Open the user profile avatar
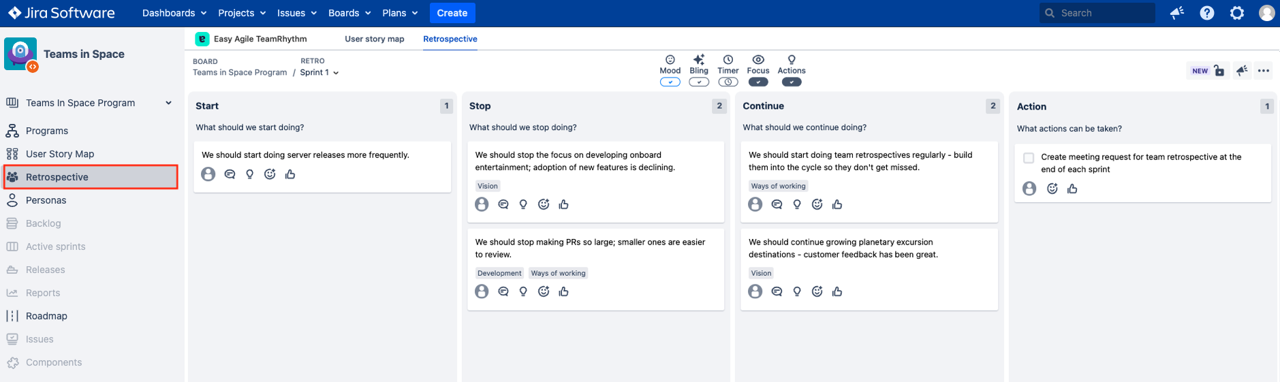Viewport: 1280px width, 382px height. pyautogui.click(x=1267, y=13)
